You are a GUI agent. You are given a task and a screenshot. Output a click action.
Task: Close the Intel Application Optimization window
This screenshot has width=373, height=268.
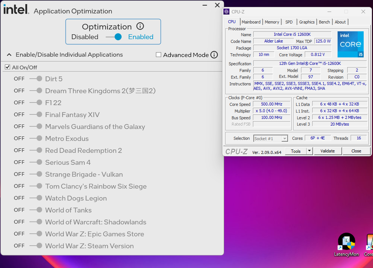click(217, 5)
